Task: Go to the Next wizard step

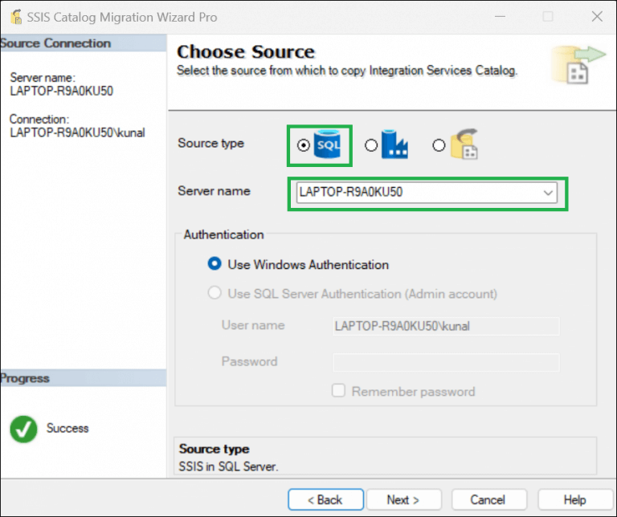Action: pyautogui.click(x=402, y=499)
